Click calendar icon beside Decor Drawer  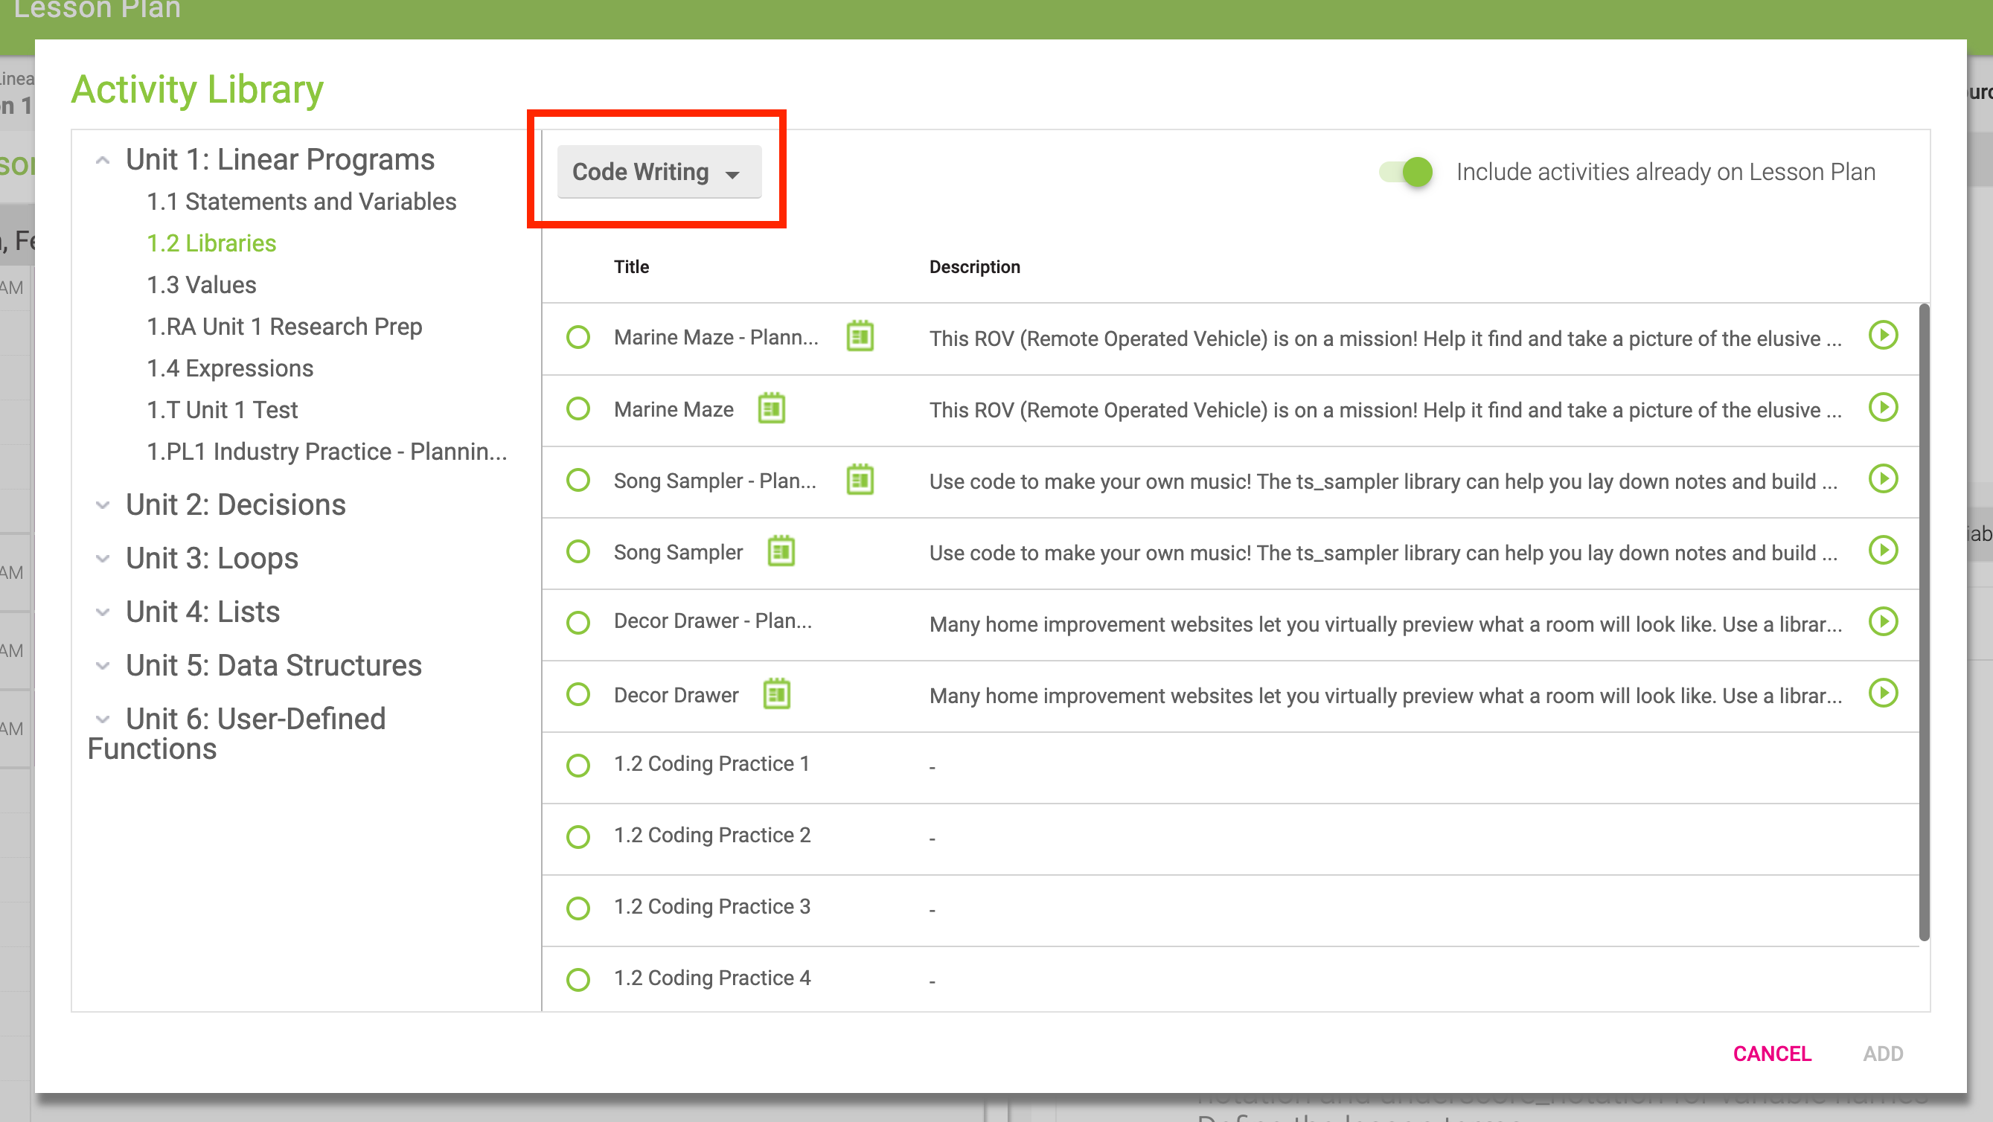(x=776, y=693)
